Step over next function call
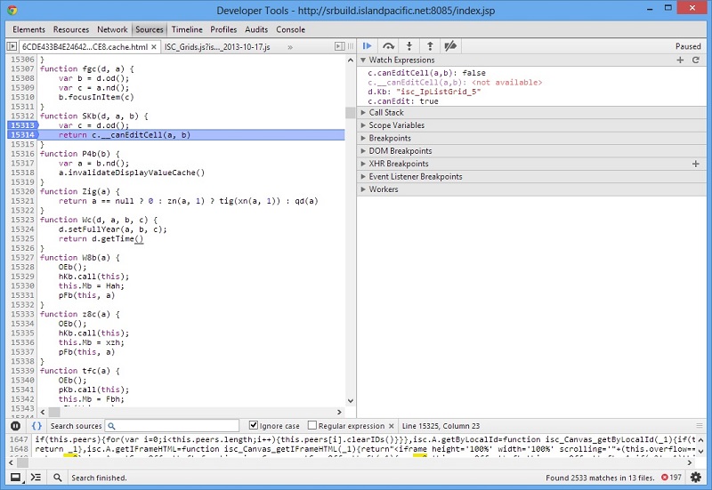Image resolution: width=712 pixels, height=490 pixels. pos(388,46)
